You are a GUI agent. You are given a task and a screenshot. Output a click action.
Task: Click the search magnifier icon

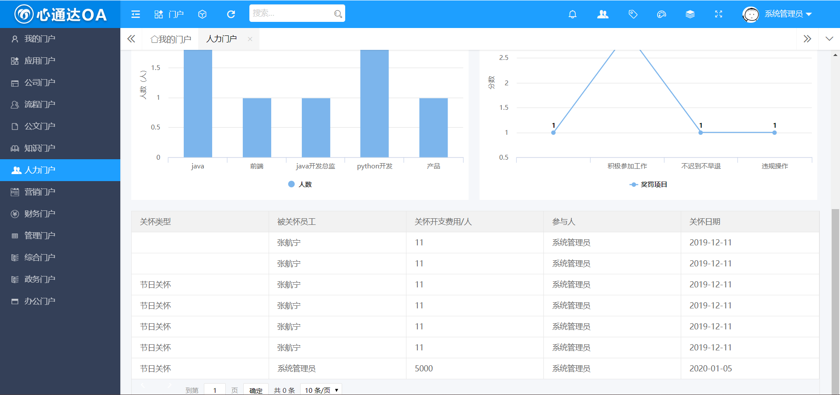pyautogui.click(x=338, y=14)
